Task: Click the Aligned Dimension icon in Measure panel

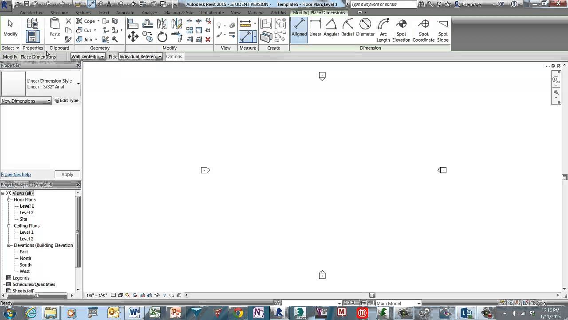Action: click(x=245, y=37)
